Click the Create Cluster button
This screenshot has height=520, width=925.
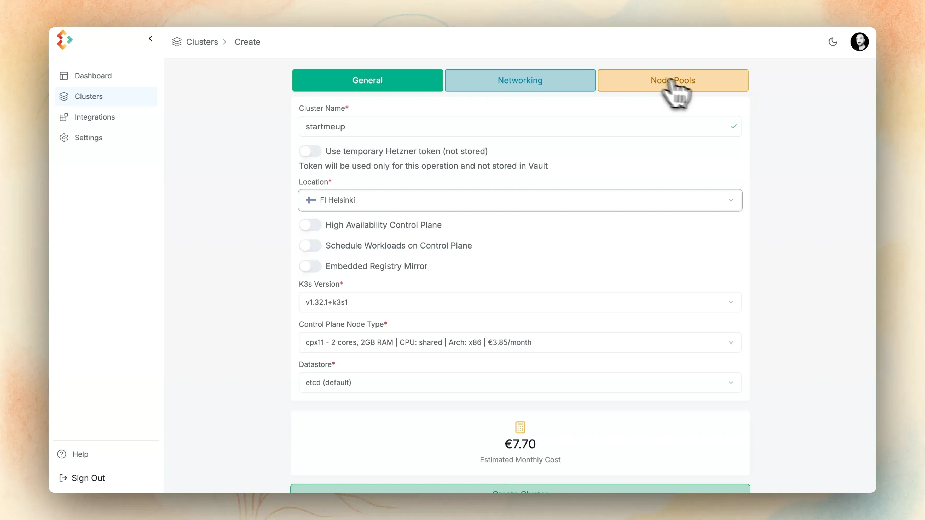point(520,492)
